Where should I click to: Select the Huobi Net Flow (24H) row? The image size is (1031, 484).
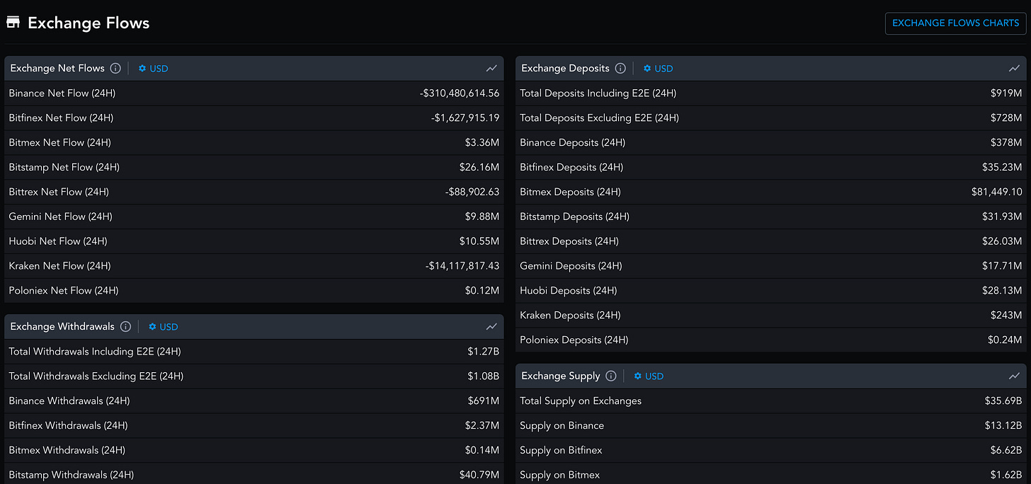coord(254,241)
